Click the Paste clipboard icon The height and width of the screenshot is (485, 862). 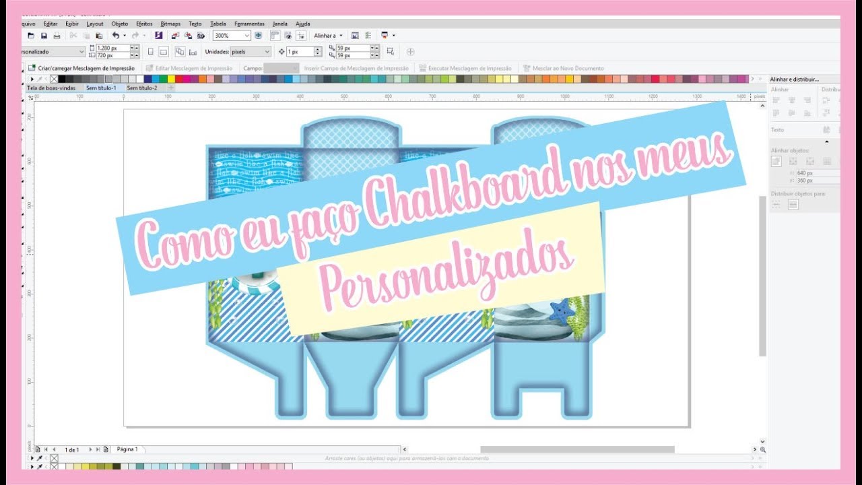[x=99, y=36]
